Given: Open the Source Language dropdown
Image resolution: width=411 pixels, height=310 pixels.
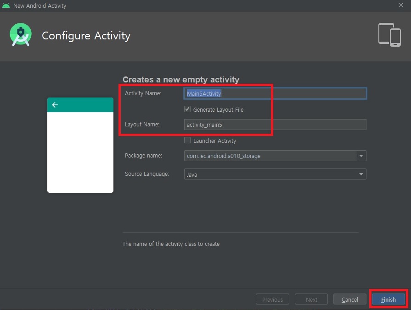Looking at the screenshot, I should pos(275,174).
